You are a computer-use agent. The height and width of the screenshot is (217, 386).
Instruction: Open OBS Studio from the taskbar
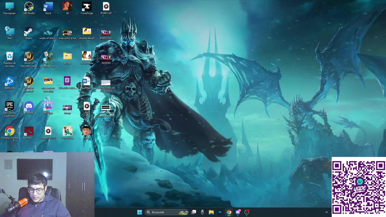coord(247,212)
